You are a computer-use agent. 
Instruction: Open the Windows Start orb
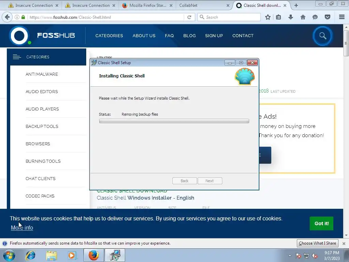coord(9,255)
